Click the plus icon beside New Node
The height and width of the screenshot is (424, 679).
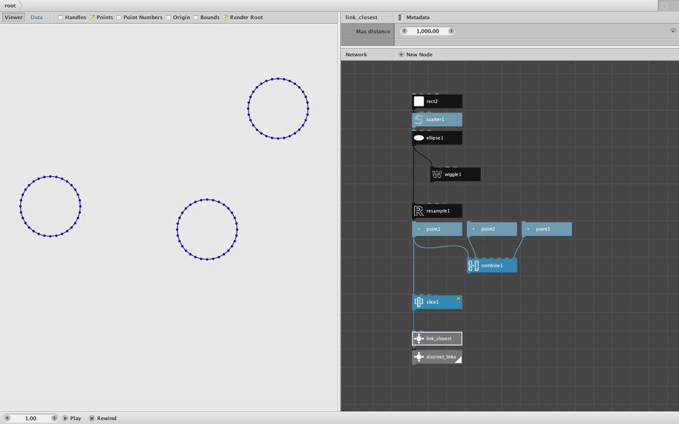(401, 54)
